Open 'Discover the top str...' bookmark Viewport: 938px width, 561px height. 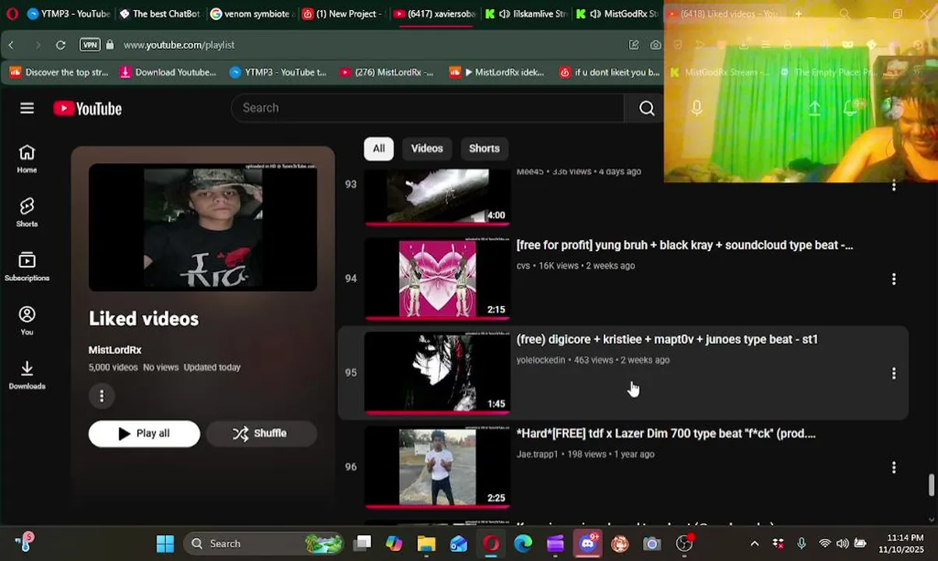[59, 72]
